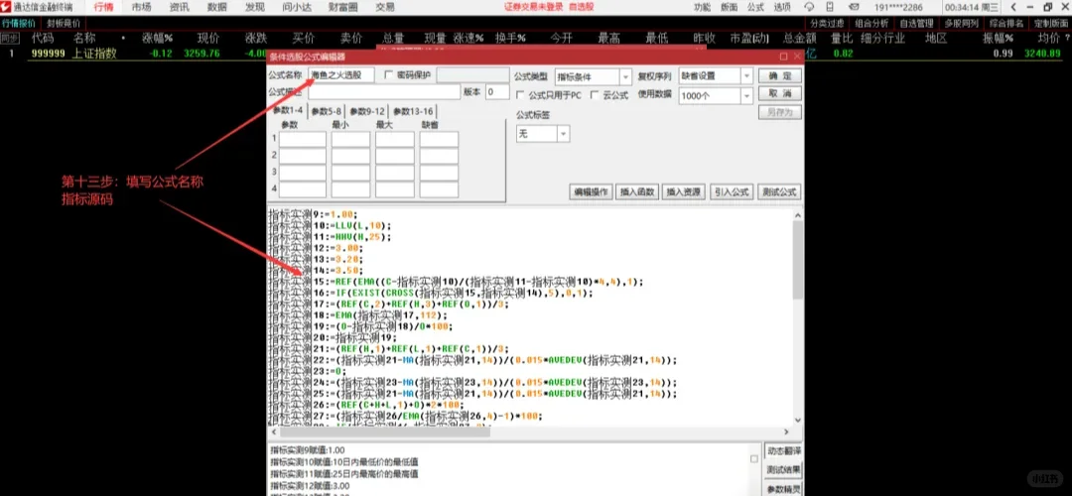Open the mail envelope icon
The height and width of the screenshot is (496, 1072).
pyautogui.click(x=855, y=8)
